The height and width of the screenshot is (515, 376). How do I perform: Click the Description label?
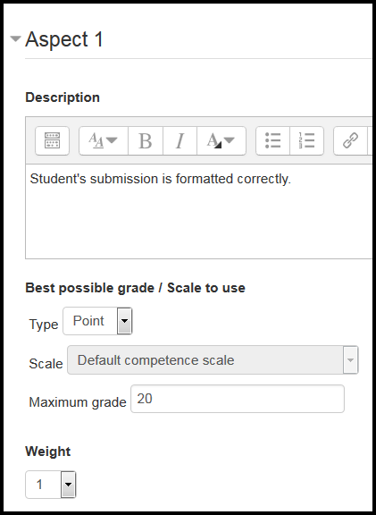63,97
